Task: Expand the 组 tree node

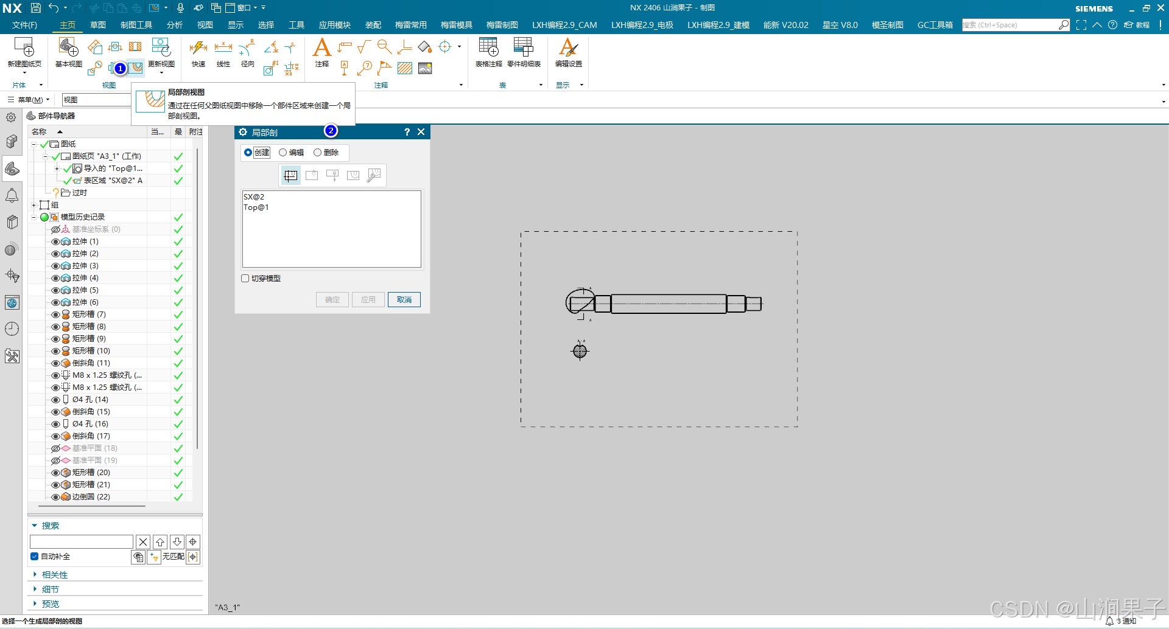Action: pyautogui.click(x=34, y=205)
